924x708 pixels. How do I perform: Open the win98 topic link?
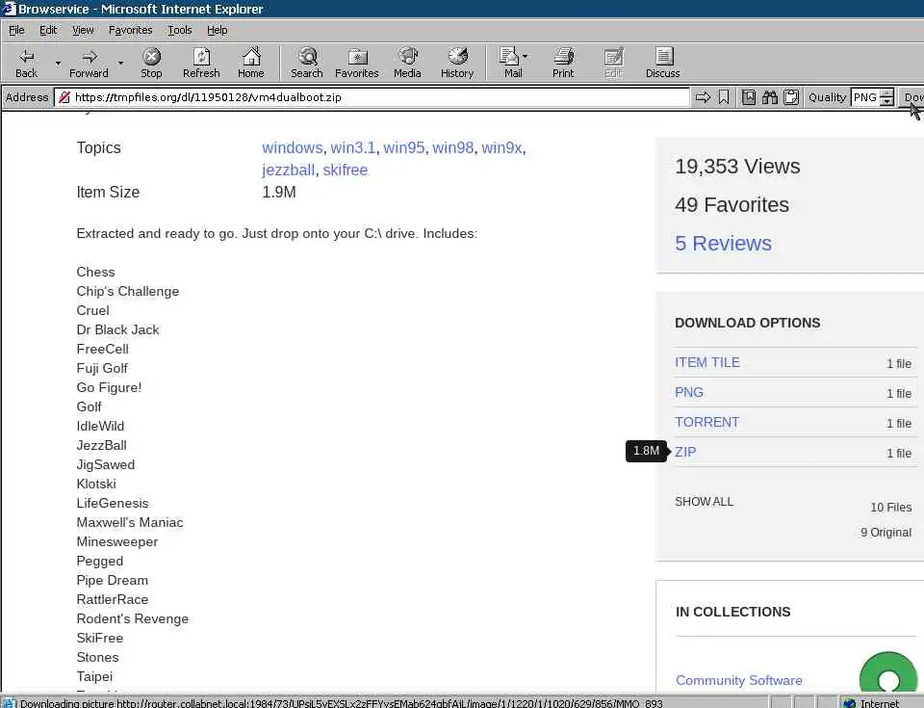click(452, 147)
